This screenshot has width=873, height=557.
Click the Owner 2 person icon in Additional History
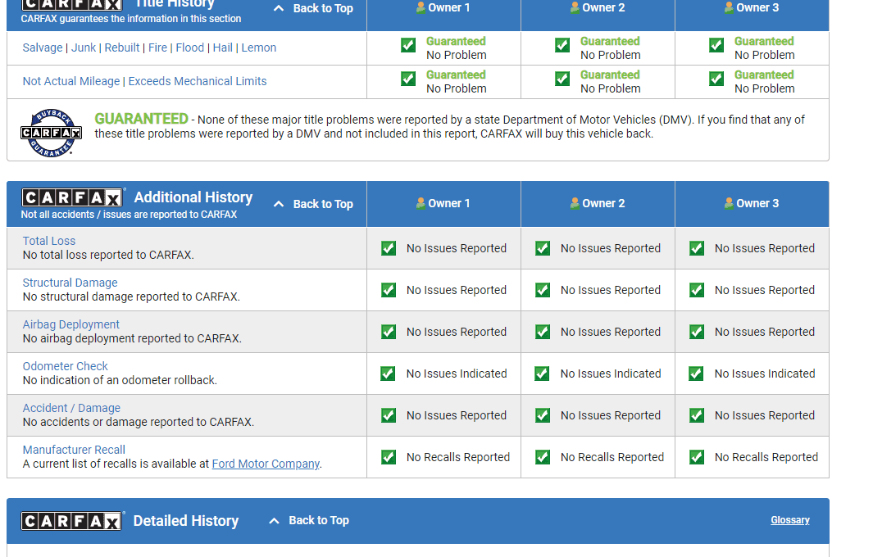coord(575,204)
